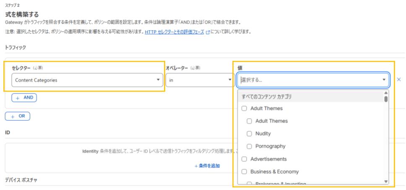Check the parent Adult Themes category checkbox

(x=244, y=108)
